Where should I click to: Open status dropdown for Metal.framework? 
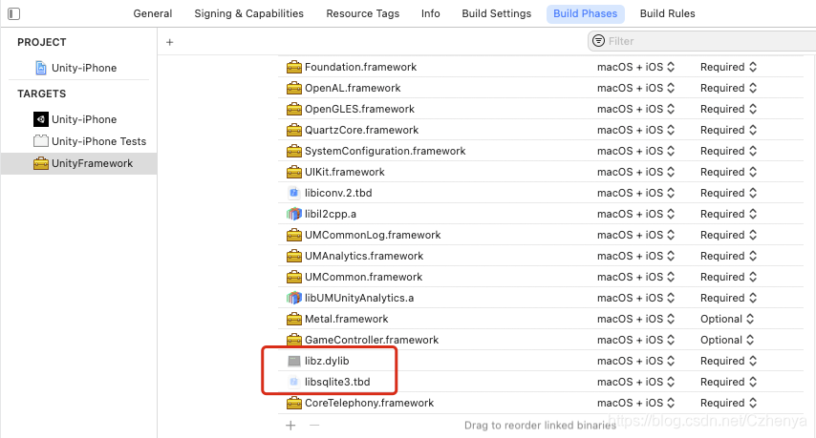pyautogui.click(x=727, y=319)
